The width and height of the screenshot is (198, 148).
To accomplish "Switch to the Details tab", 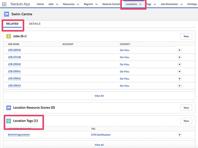I will click(35, 24).
